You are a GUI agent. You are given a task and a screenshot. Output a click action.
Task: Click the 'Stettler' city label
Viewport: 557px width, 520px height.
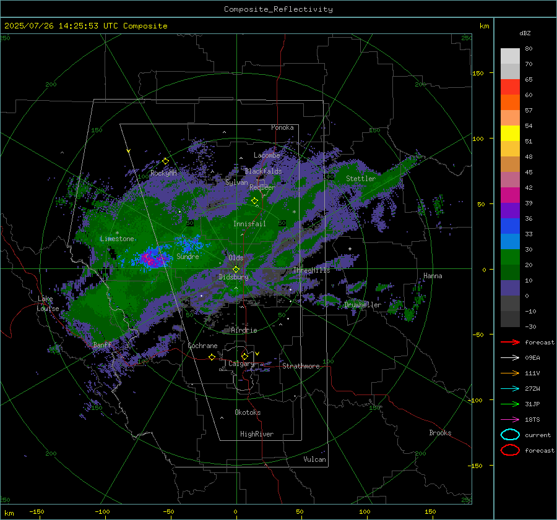[x=361, y=179]
